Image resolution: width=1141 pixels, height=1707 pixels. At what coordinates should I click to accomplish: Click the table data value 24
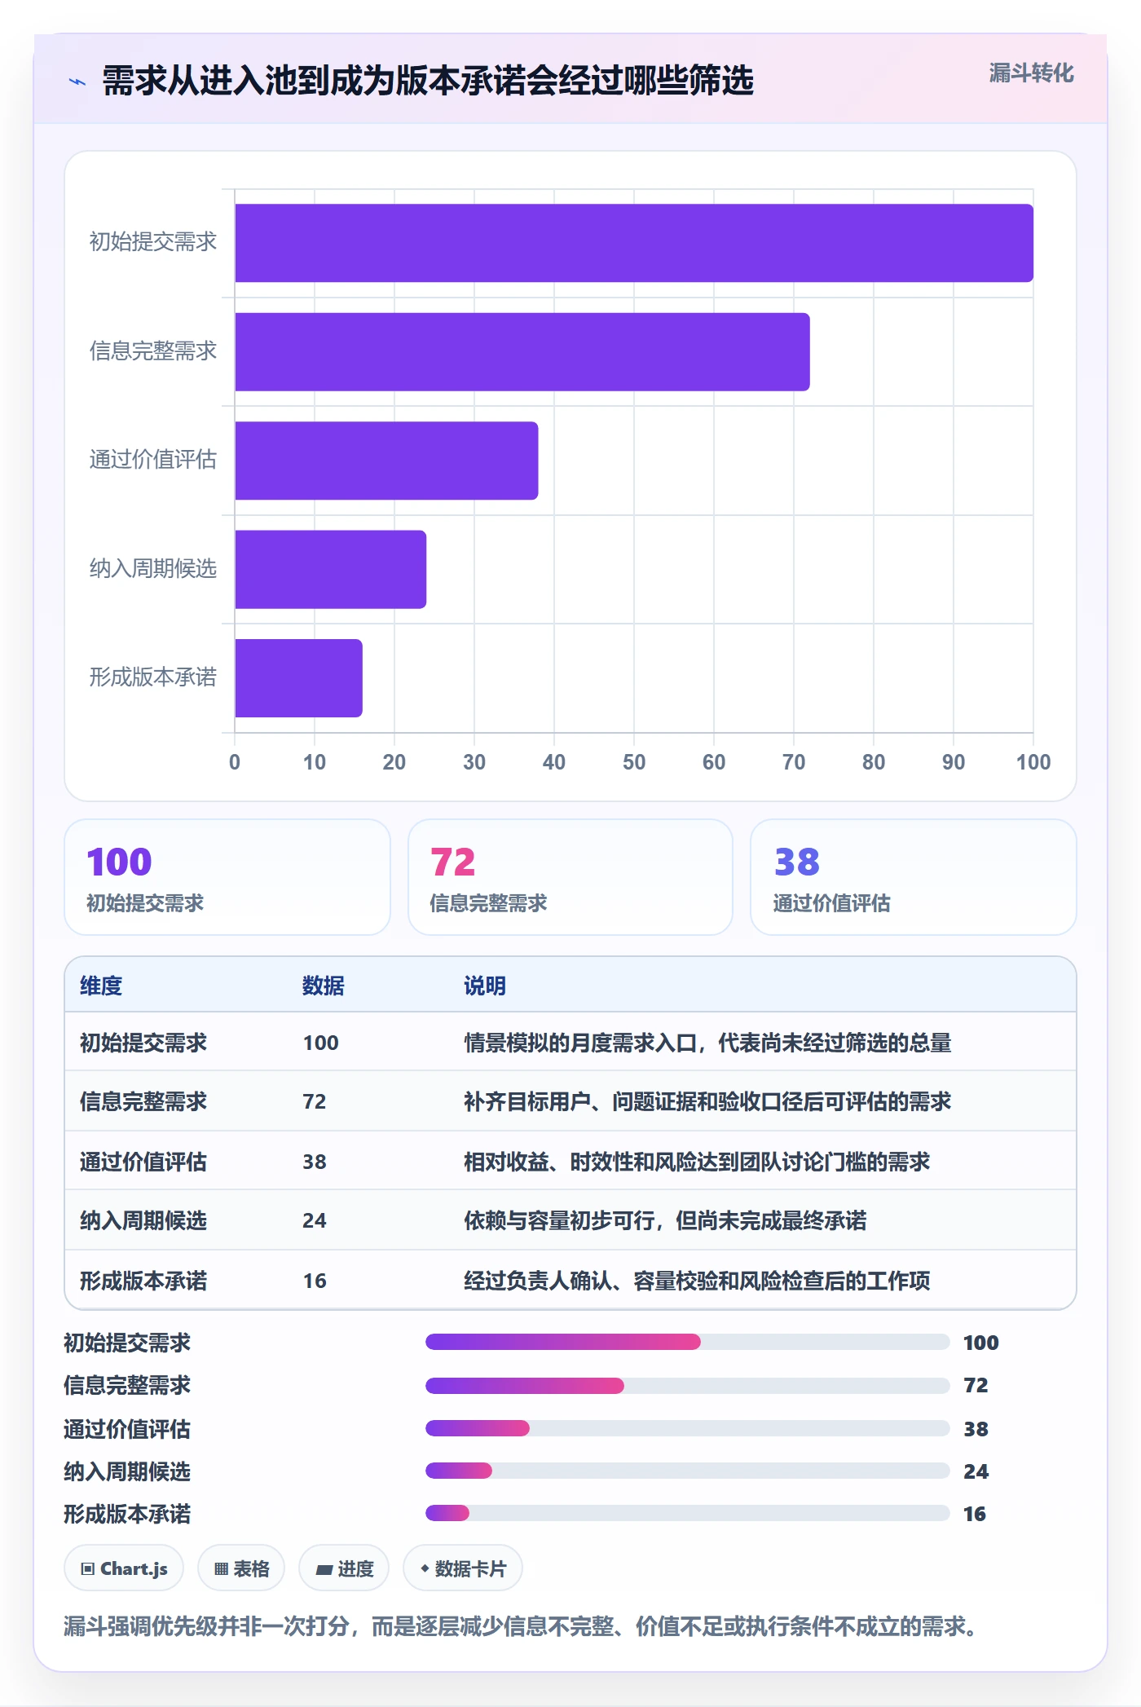coord(315,1220)
